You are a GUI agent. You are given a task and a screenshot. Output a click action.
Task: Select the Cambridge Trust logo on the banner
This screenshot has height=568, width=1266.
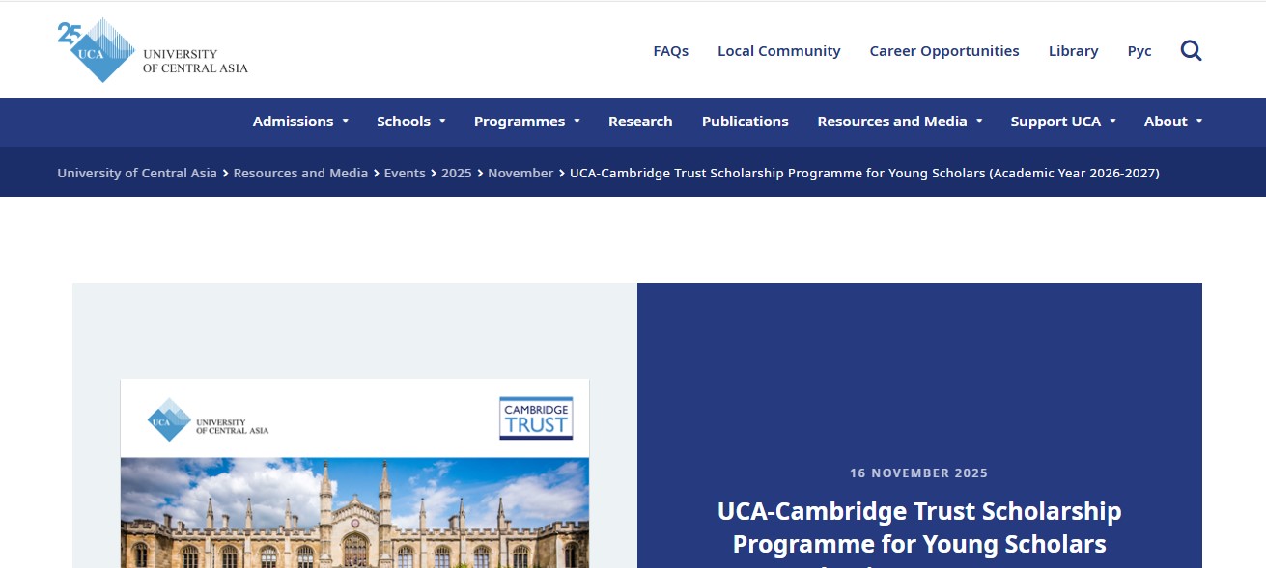point(536,418)
